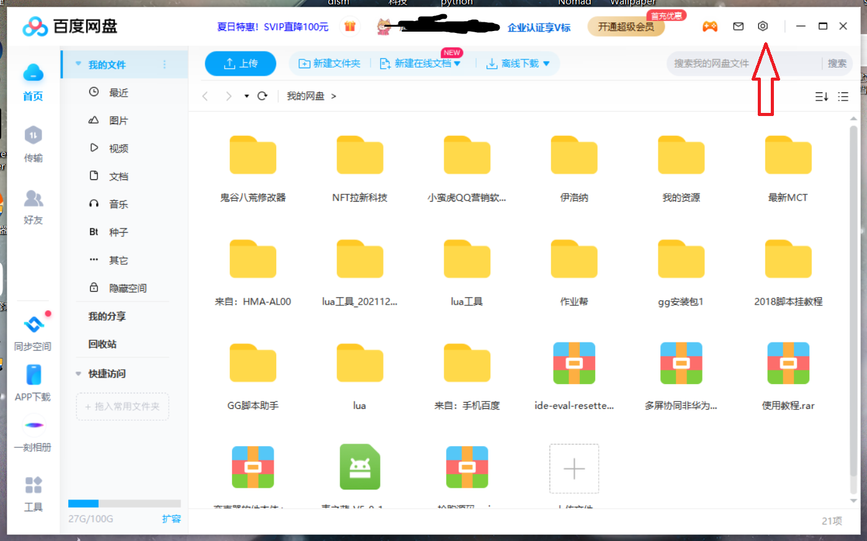
Task: Click 扩容 to expand storage
Action: point(171,519)
